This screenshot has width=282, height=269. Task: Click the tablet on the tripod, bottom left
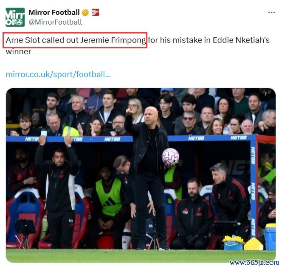[x=25, y=227]
